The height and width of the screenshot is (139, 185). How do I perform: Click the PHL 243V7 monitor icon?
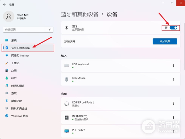coord(67,131)
